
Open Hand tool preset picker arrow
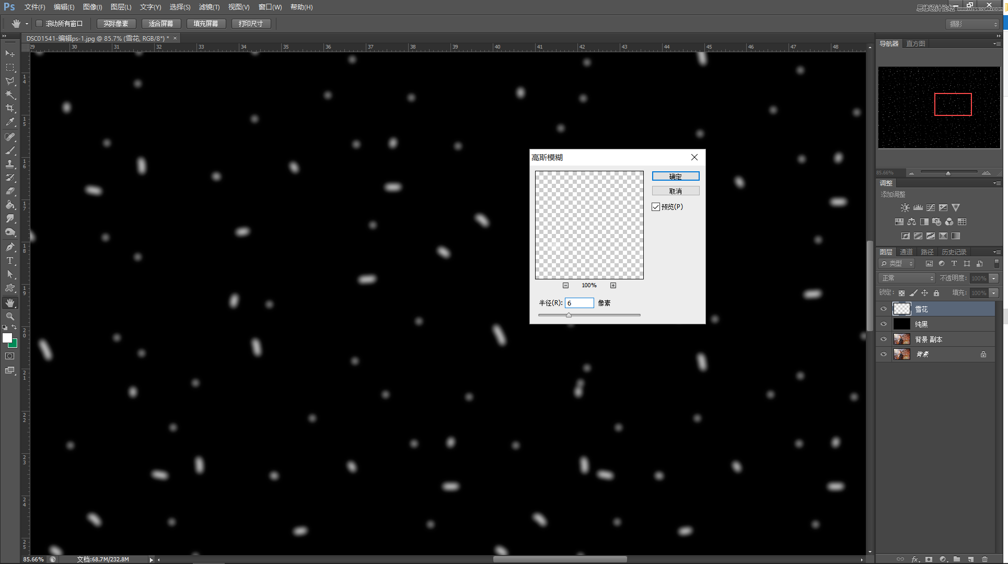point(27,23)
